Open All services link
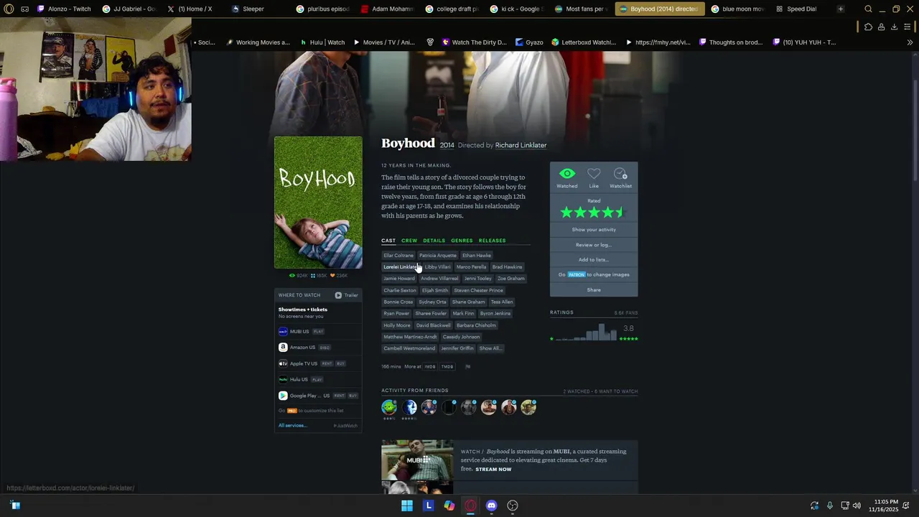 (292, 426)
